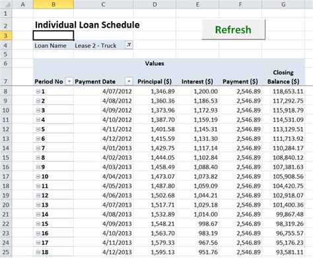The image size is (313, 258).
Task: Collapse period 2 row group
Action: click(38, 101)
